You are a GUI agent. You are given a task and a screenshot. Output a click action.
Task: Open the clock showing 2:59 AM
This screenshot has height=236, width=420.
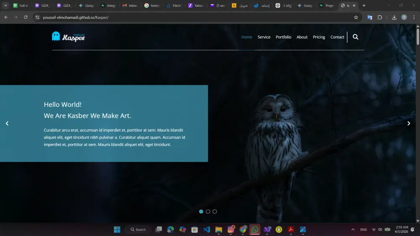401,229
